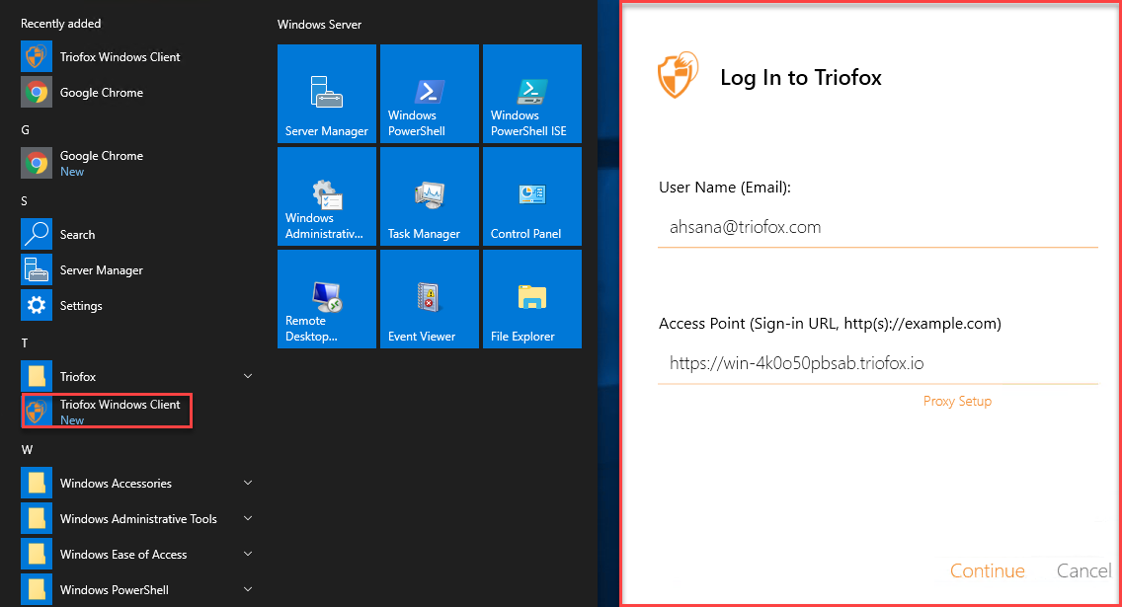Open the Windows Ease of Access folder
This screenshot has height=607, width=1122.
tap(136, 554)
